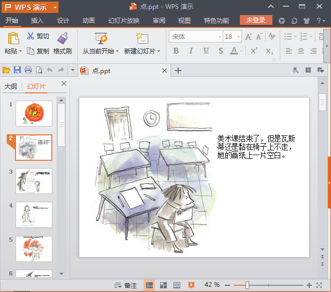Toggle Italic formatting
The width and height of the screenshot is (331, 292).
[x=191, y=51]
